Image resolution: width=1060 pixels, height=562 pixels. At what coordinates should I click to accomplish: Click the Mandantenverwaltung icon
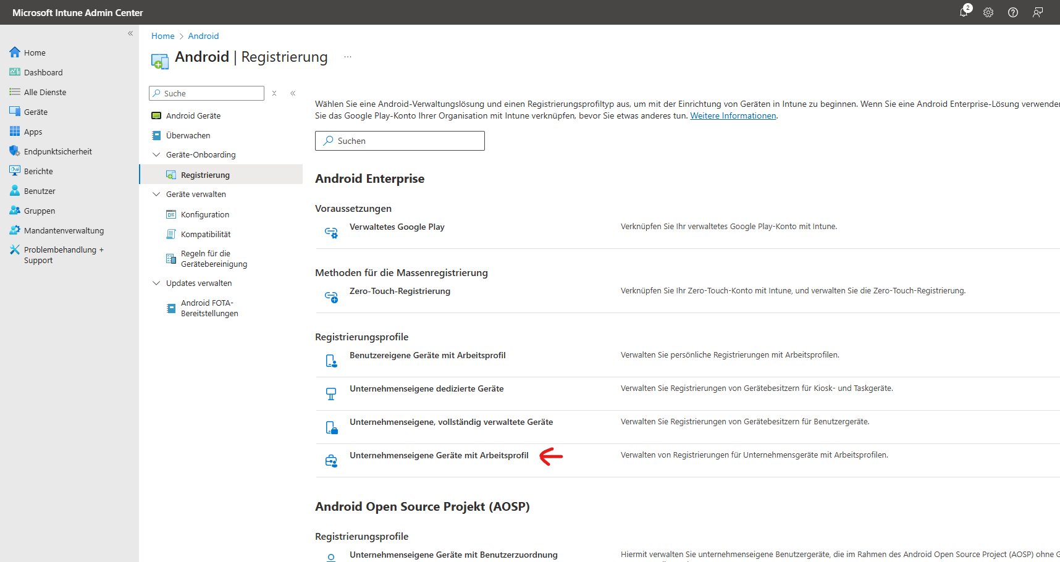coord(15,230)
